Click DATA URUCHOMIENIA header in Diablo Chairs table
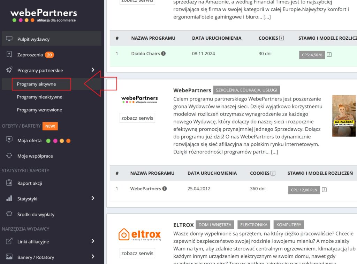357x264 pixels. [217, 38]
